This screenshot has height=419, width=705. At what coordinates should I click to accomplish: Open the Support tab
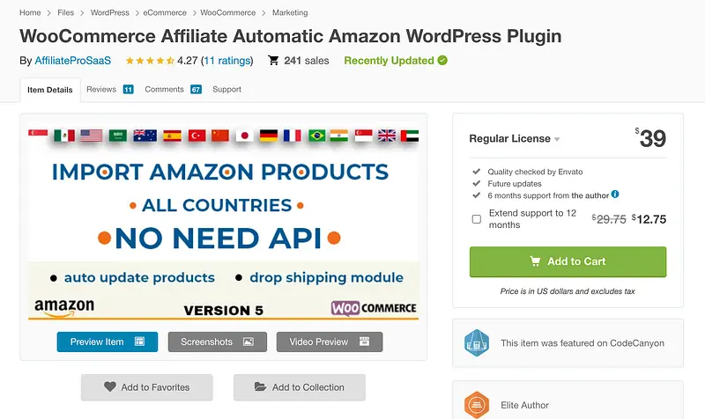tap(226, 90)
